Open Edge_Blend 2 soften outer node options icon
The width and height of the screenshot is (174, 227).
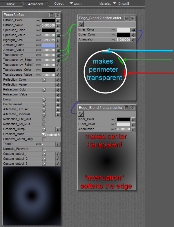pos(126,18)
